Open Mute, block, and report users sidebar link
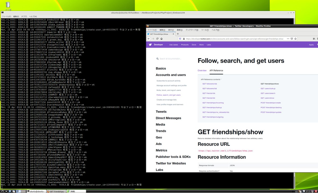This screenshot has width=318, height=193. click(x=169, y=90)
